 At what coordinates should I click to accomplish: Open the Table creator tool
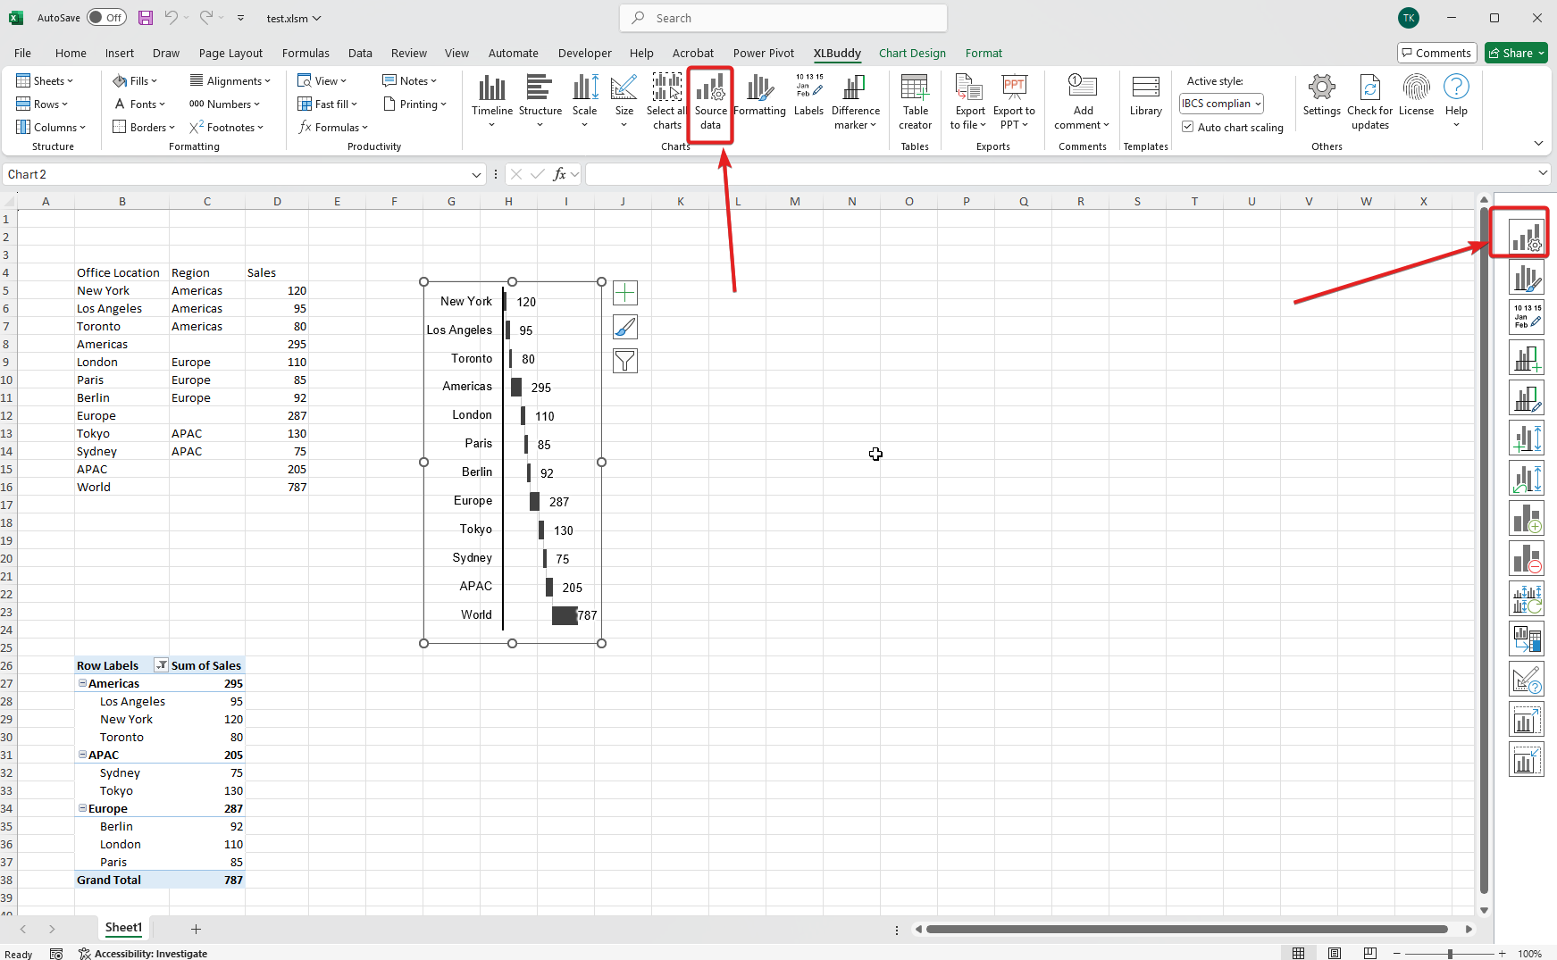point(915,90)
